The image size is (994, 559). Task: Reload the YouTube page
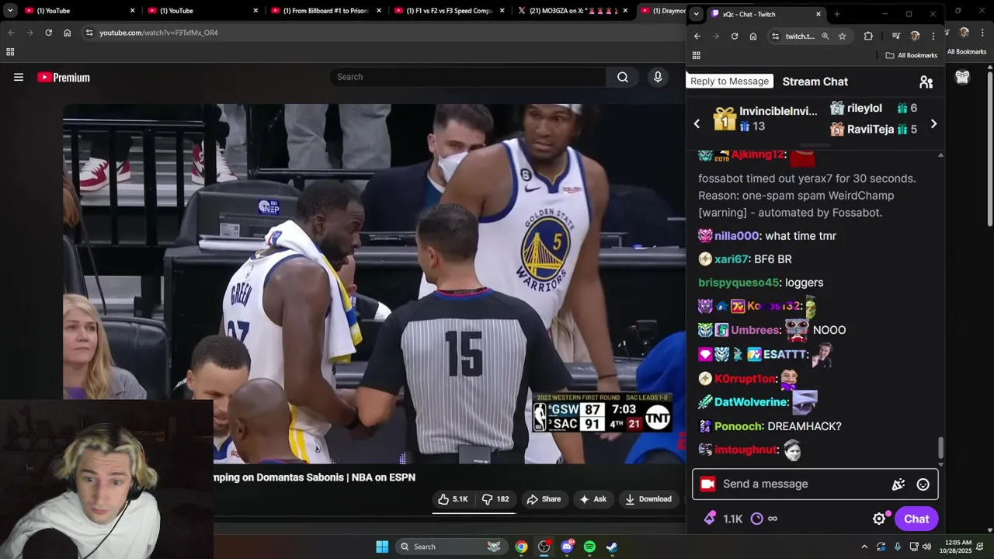(48, 33)
